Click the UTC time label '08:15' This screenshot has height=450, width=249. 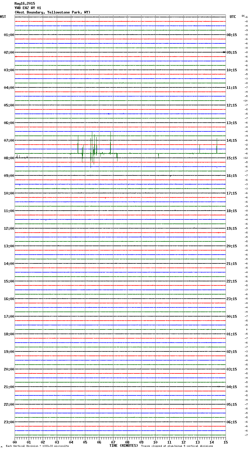(x=232, y=35)
